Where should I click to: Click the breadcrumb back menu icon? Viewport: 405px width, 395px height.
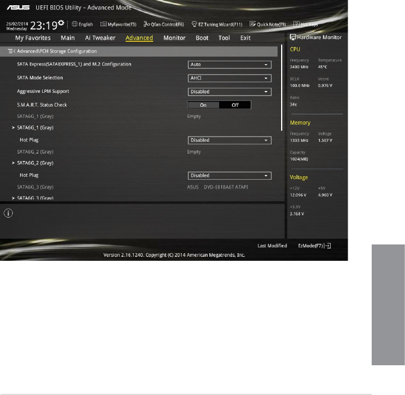(x=11, y=51)
